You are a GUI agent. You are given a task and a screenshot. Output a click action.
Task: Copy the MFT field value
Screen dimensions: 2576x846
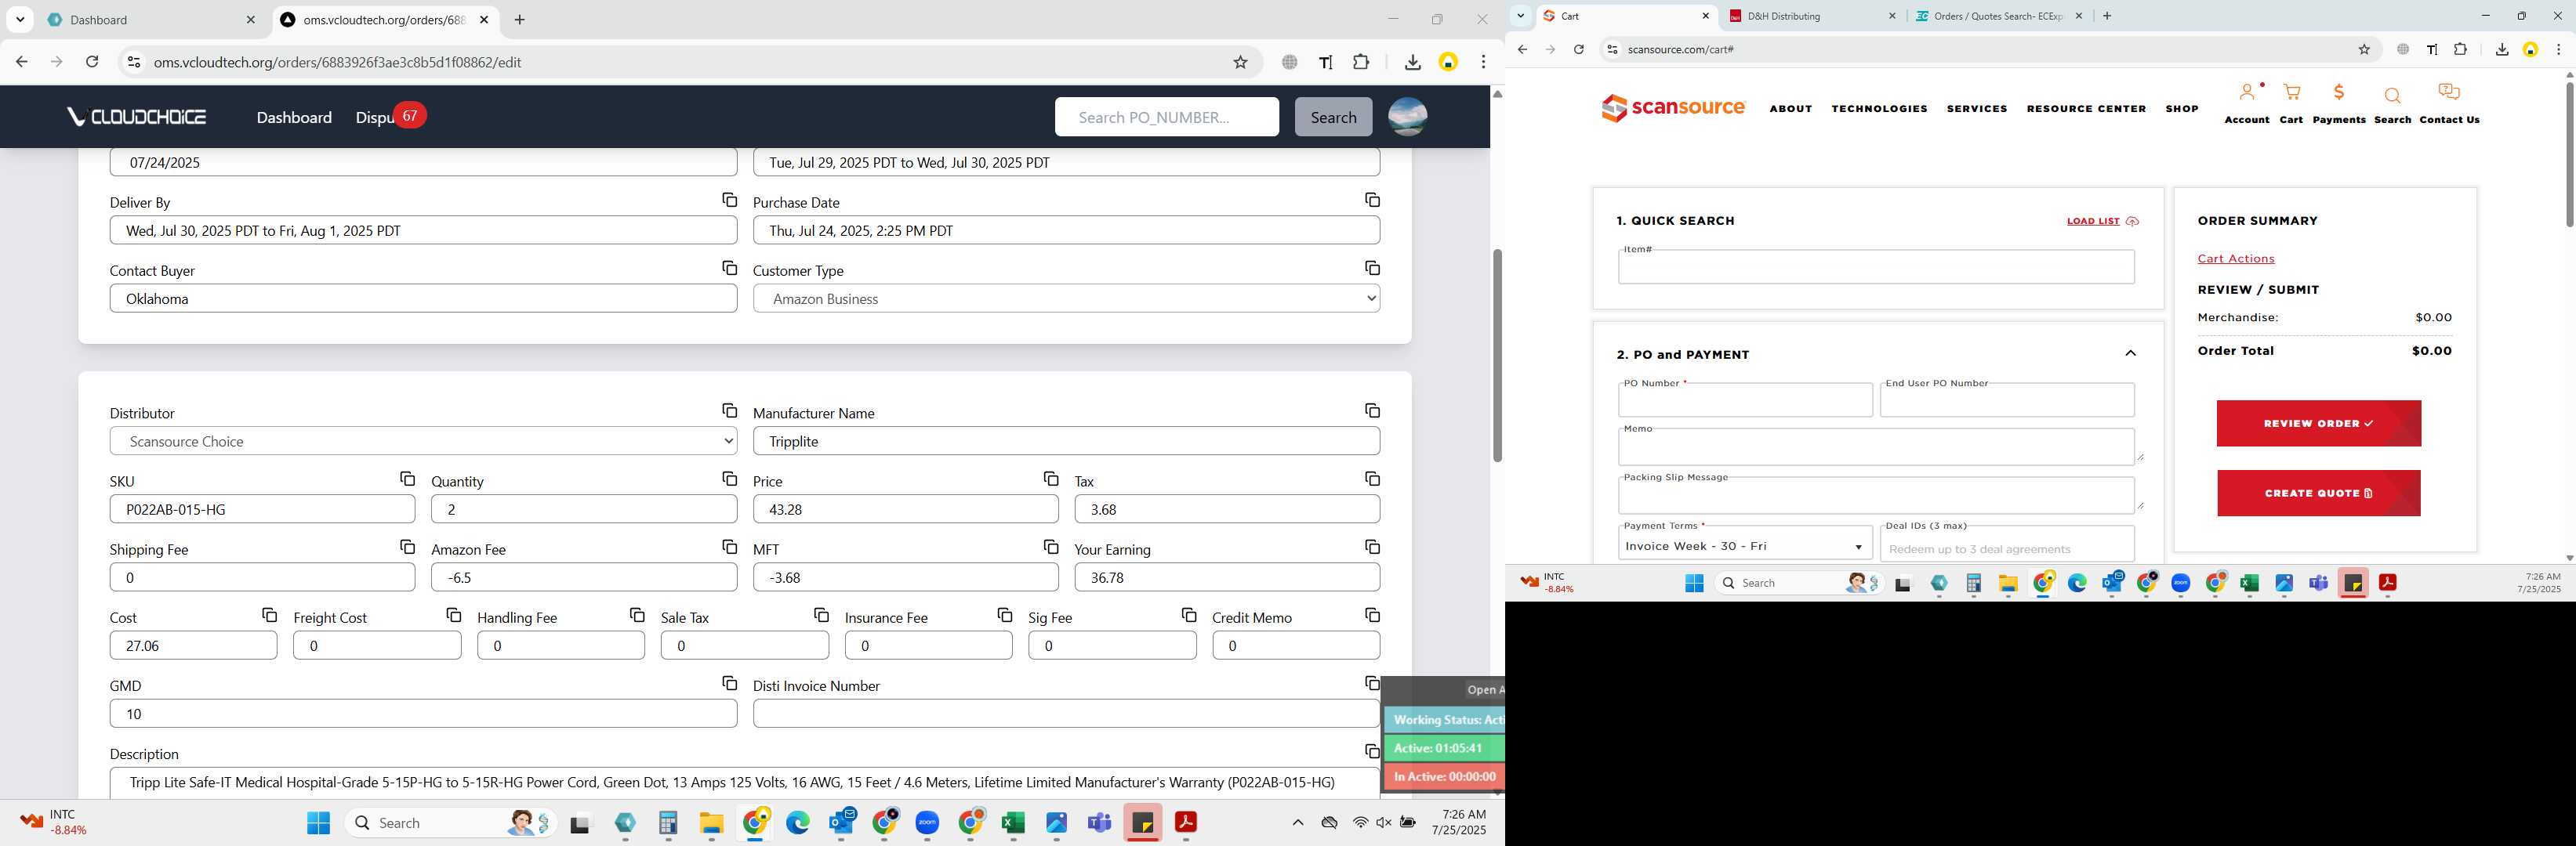point(1051,548)
